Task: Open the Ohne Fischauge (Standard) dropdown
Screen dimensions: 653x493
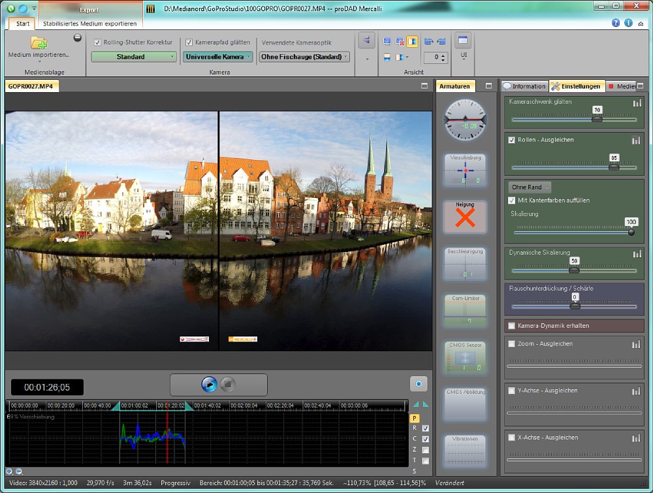Action: (304, 57)
